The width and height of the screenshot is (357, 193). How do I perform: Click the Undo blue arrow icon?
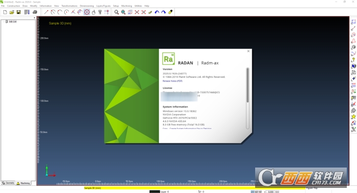157,12
